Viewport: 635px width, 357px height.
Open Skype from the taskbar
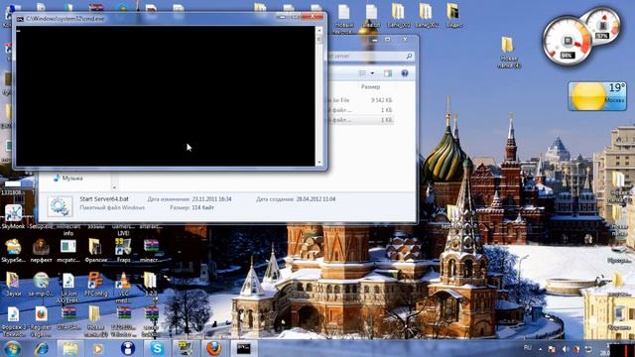click(x=157, y=348)
